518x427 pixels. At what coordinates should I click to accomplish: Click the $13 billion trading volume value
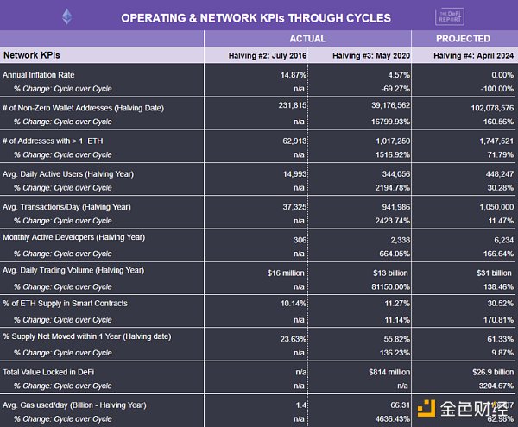[390, 273]
